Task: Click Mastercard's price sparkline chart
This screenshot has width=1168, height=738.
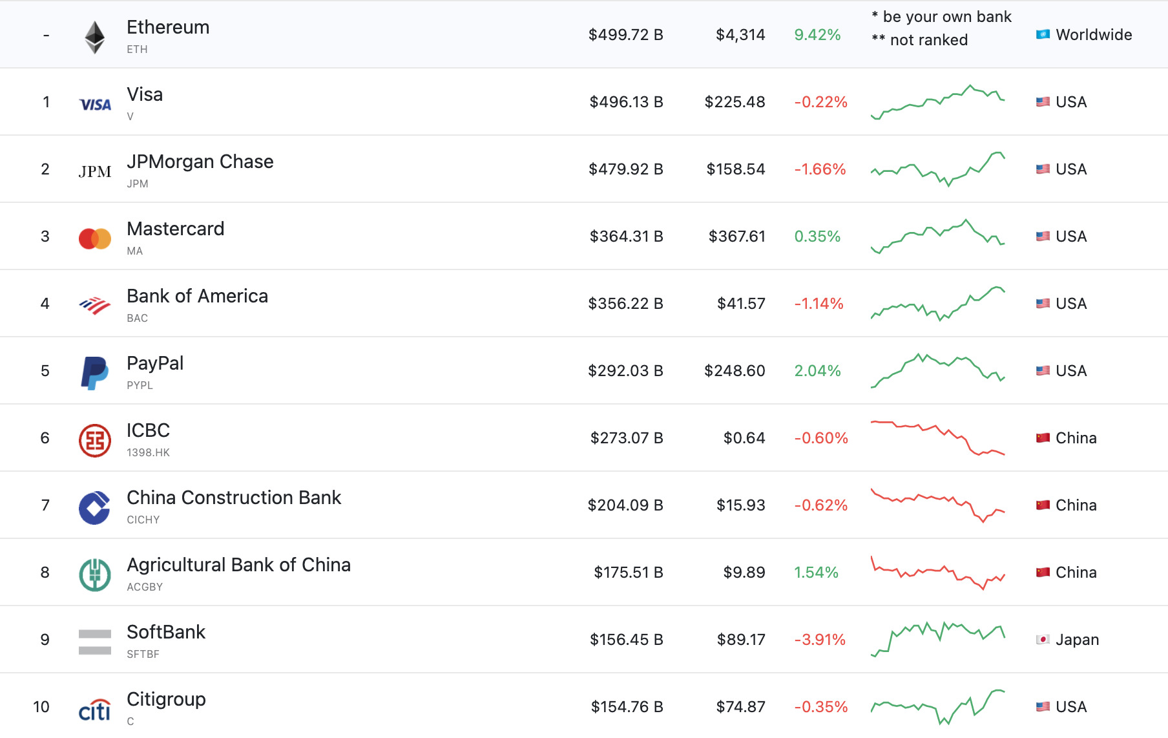Action: [x=938, y=237]
